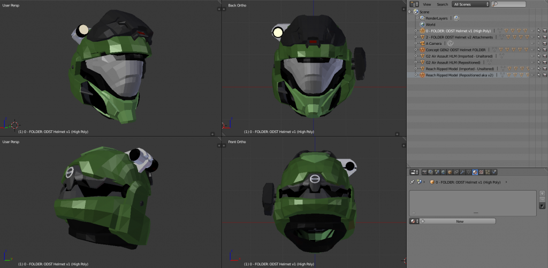This screenshot has height=268, width=548.
Task: Click the material list resize grip handle
Action: 476,214
